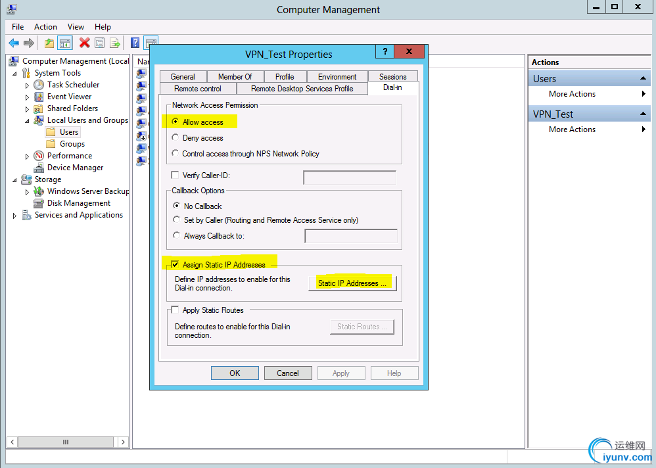Screen dimensions: 656x468
Task: Select the Windows Server Backup icon
Action: click(x=39, y=191)
